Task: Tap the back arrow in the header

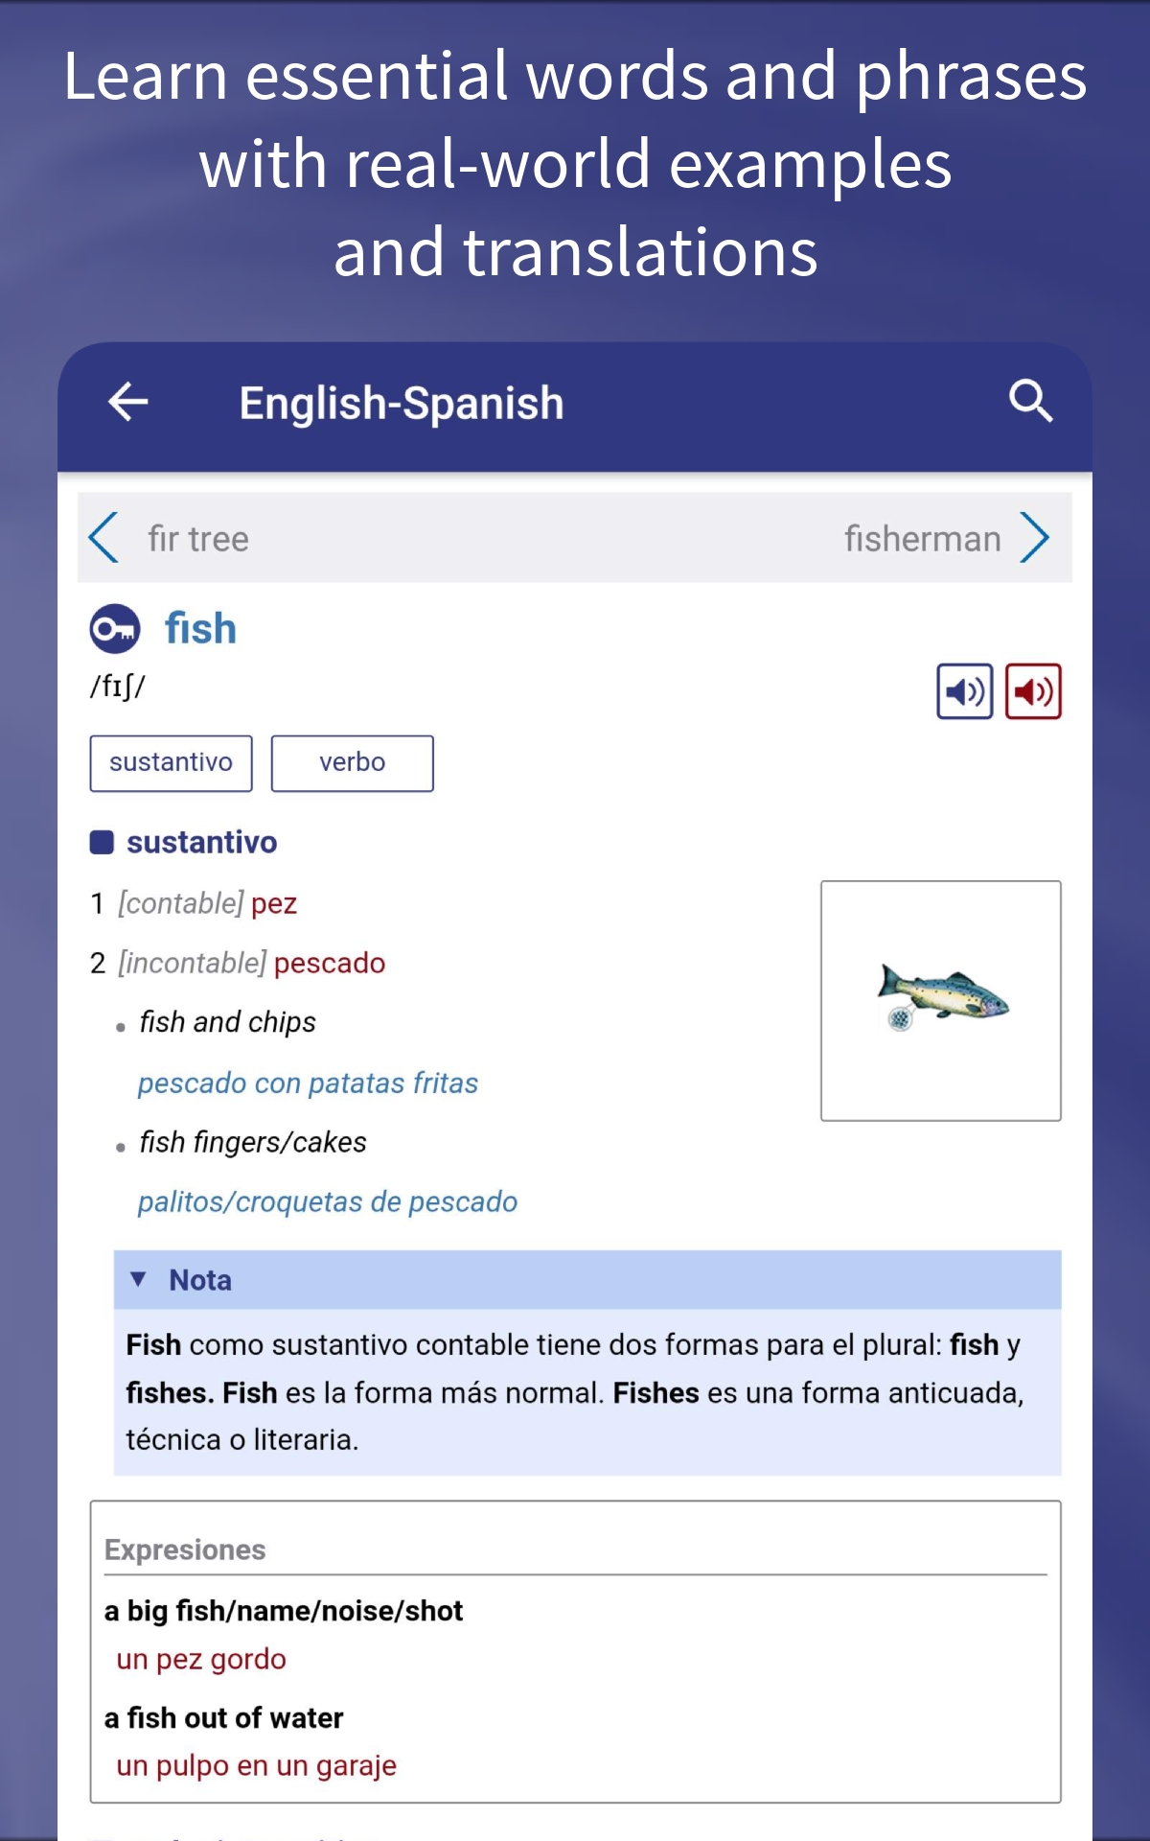Action: (127, 402)
